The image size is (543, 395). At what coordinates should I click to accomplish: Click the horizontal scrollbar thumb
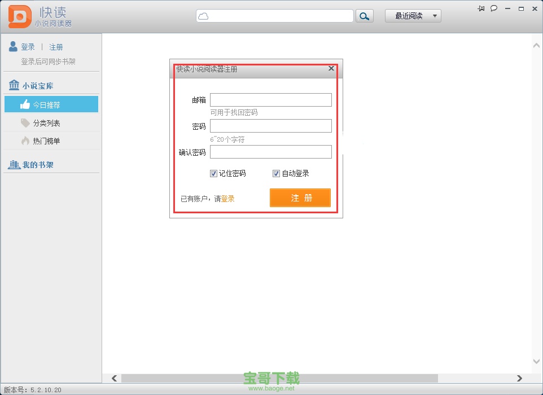[279, 378]
